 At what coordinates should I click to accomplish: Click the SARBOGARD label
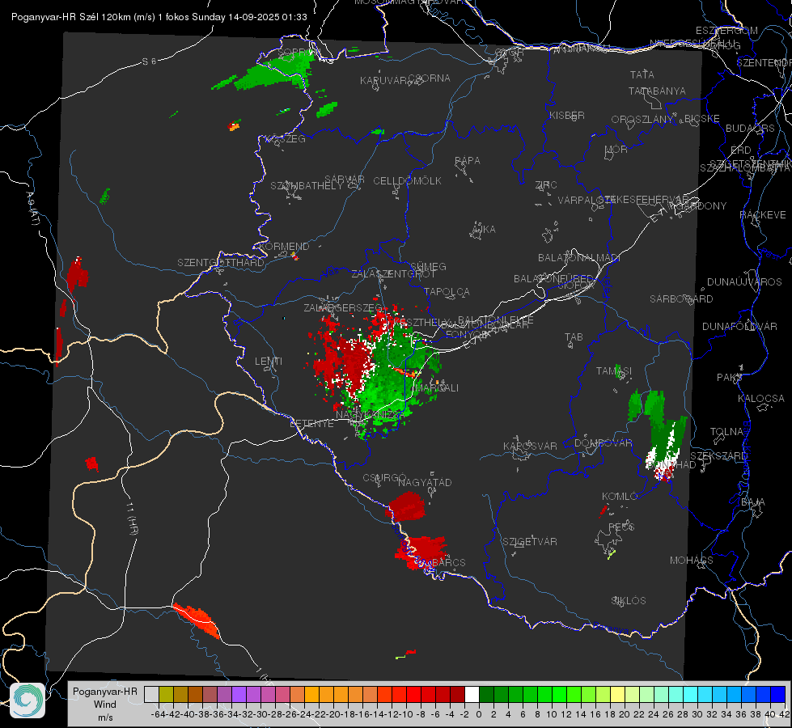[x=681, y=299]
